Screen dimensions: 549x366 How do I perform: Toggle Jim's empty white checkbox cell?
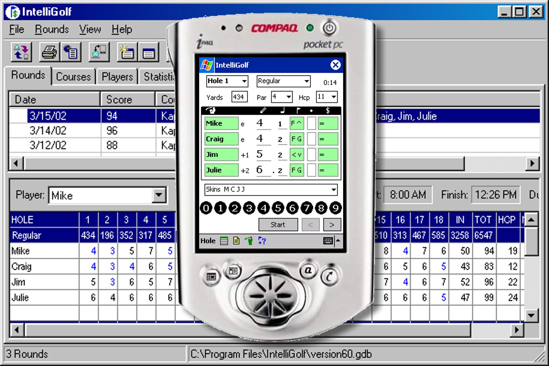(311, 155)
